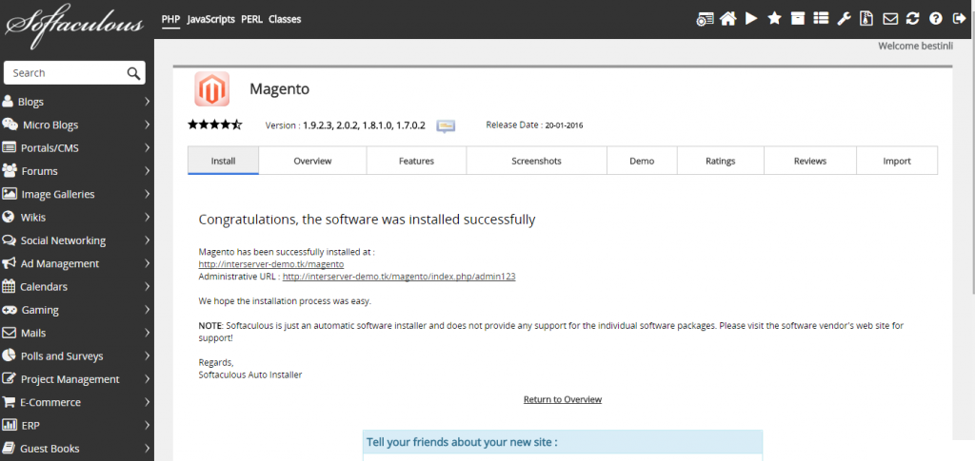The height and width of the screenshot is (461, 975).
Task: Expand the Social Networking category chevron
Action: pos(148,240)
